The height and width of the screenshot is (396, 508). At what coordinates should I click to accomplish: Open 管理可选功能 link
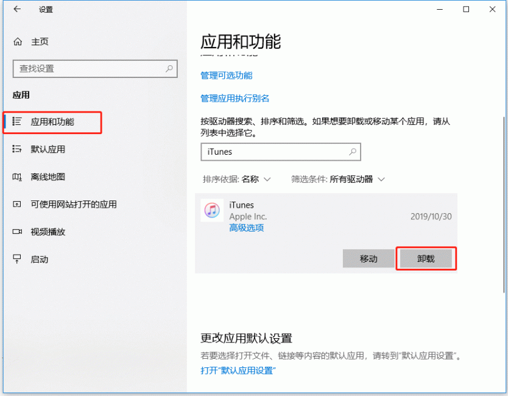226,76
